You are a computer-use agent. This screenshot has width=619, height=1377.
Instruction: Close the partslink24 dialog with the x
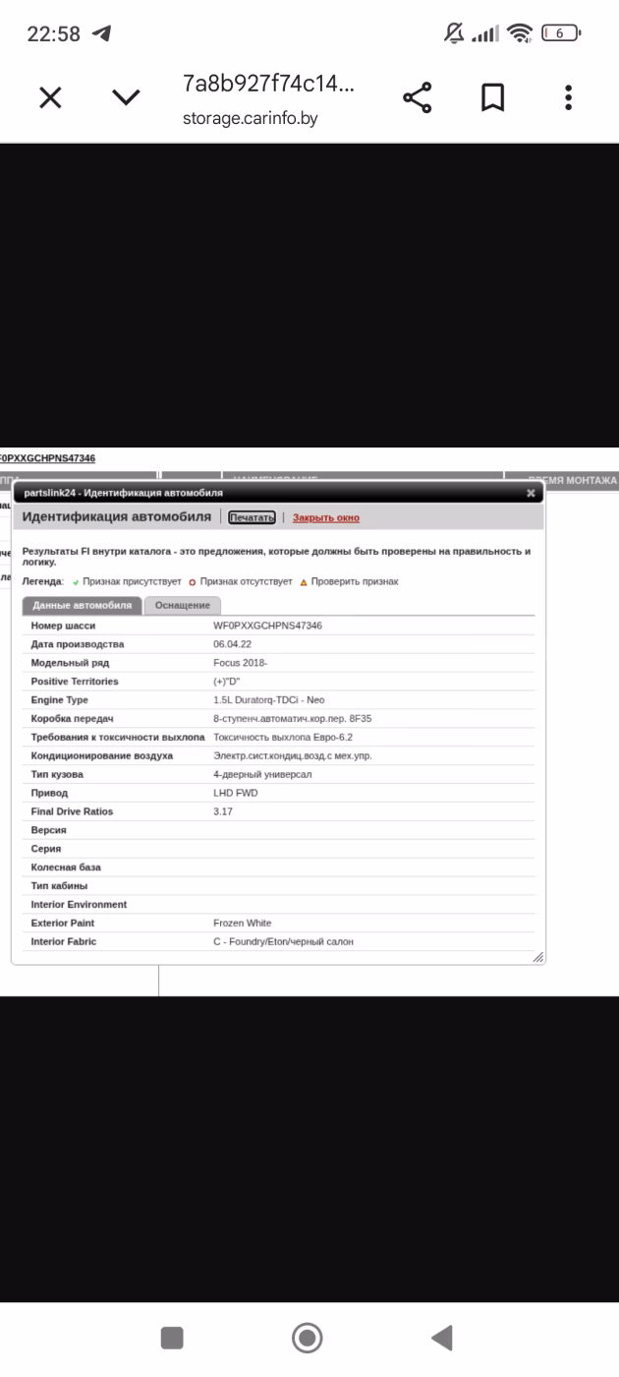click(x=531, y=493)
